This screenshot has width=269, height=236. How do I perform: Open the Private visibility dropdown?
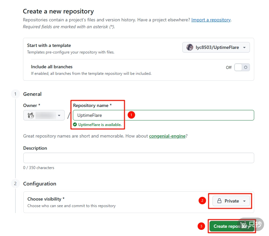click(231, 201)
